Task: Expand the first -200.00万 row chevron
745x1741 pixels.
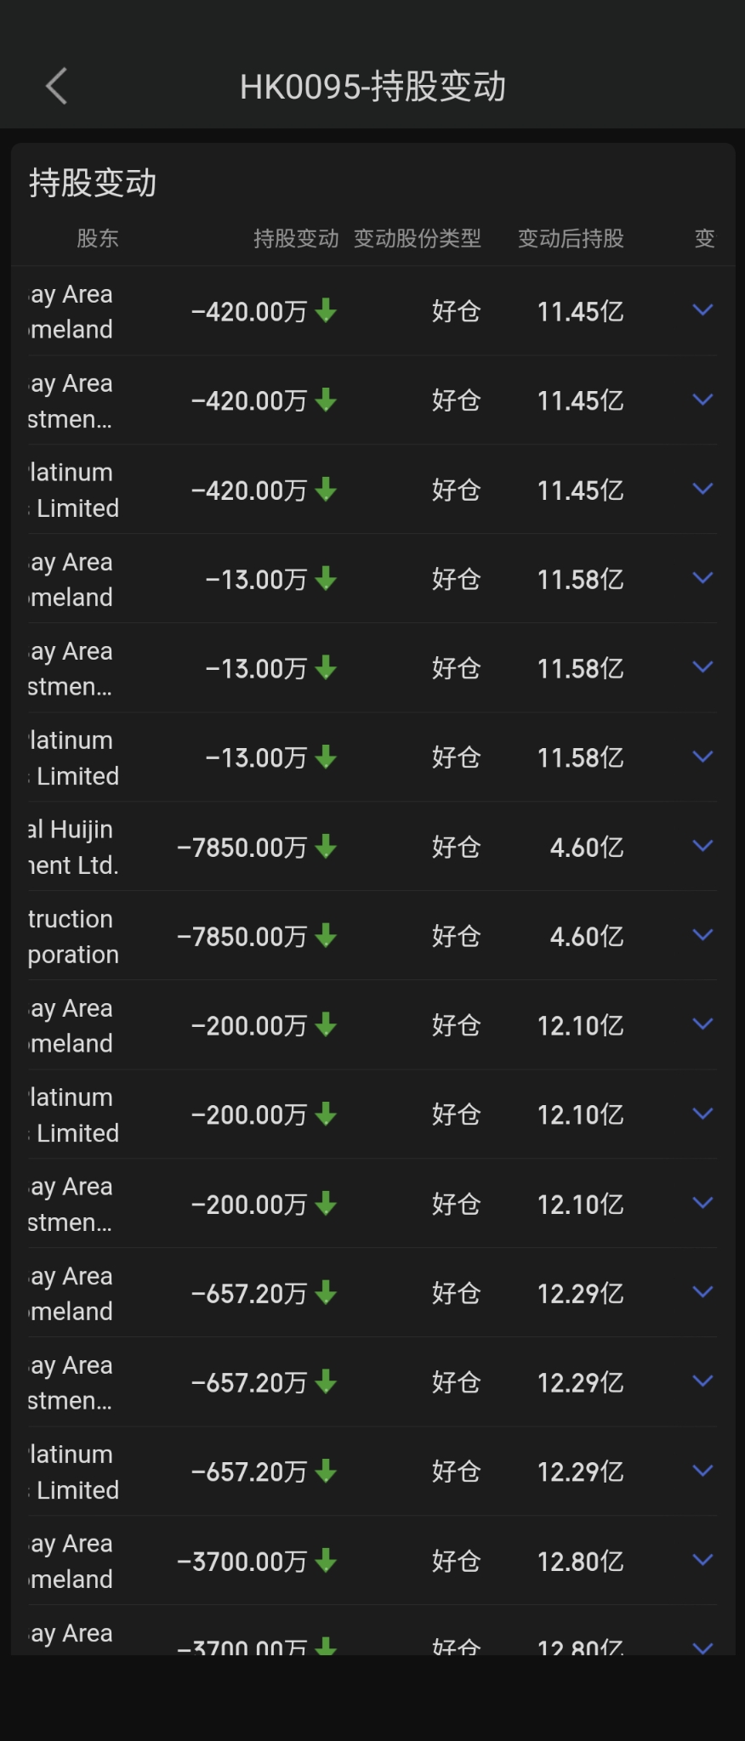Action: [x=702, y=1024]
